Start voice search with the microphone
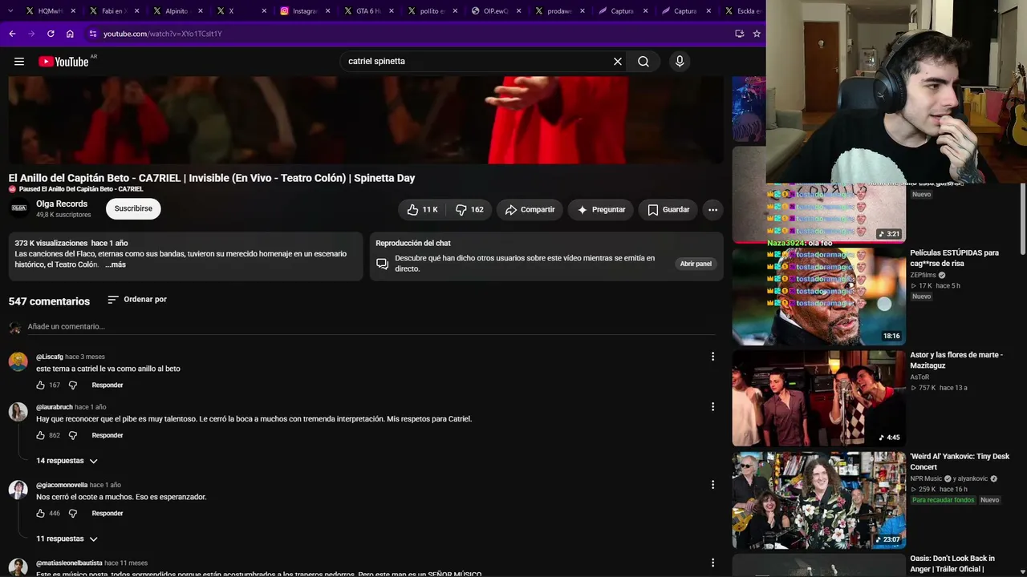 pyautogui.click(x=680, y=62)
